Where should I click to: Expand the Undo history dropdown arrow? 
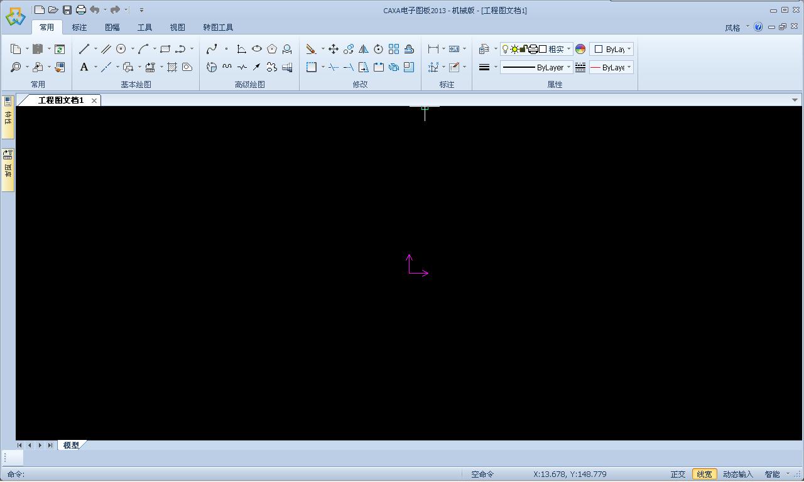pyautogui.click(x=105, y=10)
